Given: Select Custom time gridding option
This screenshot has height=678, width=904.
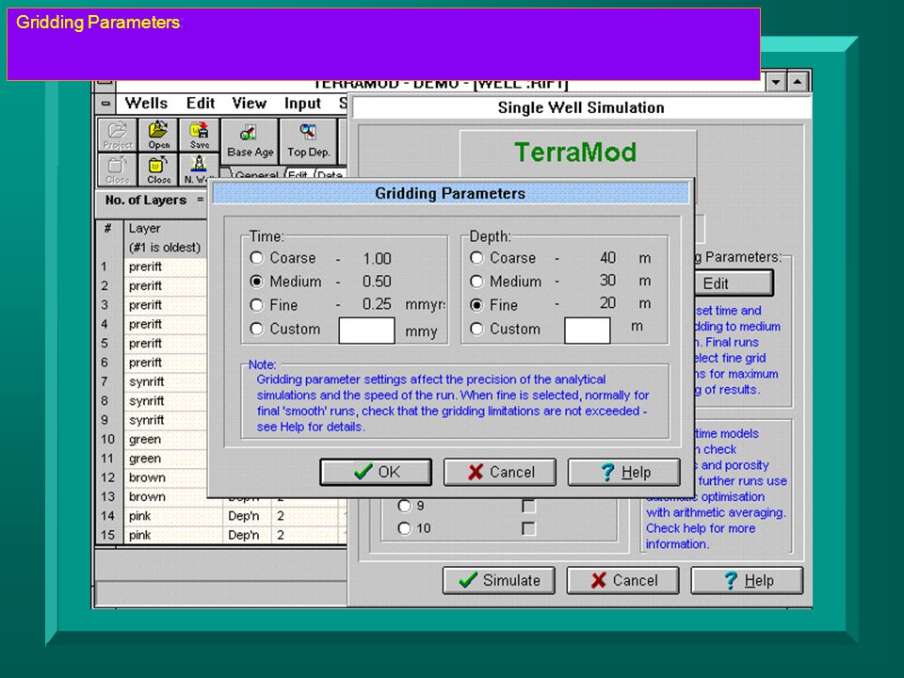Looking at the screenshot, I should click(256, 330).
